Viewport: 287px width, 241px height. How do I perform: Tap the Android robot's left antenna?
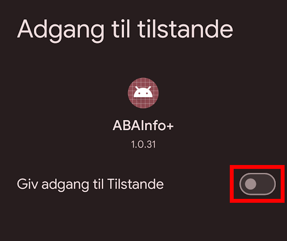click(x=137, y=88)
